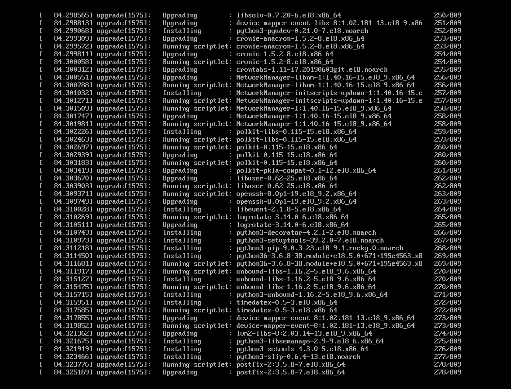Image resolution: width=511 pixels, height=389 pixels.
Task: Click the libuser-0.62-25 Upgrading line
Action: [250, 178]
